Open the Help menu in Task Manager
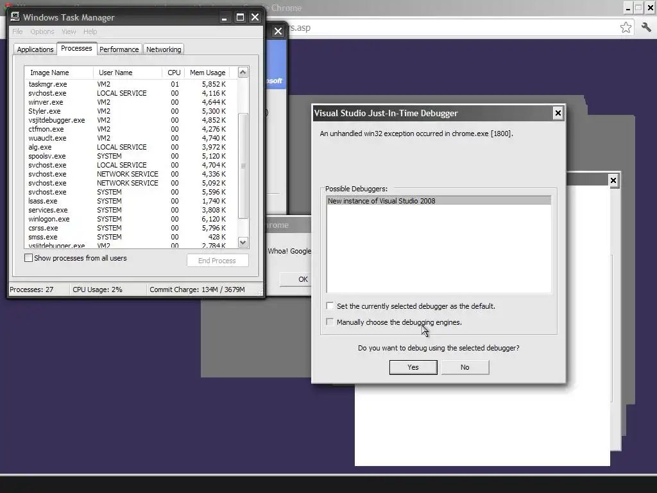The height and width of the screenshot is (493, 657). coord(90,31)
